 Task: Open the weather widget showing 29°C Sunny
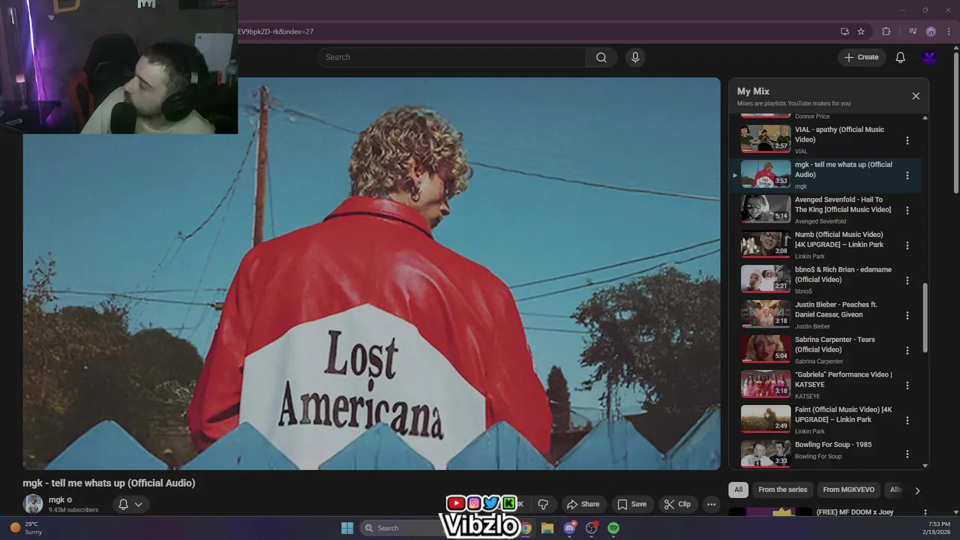click(26, 528)
